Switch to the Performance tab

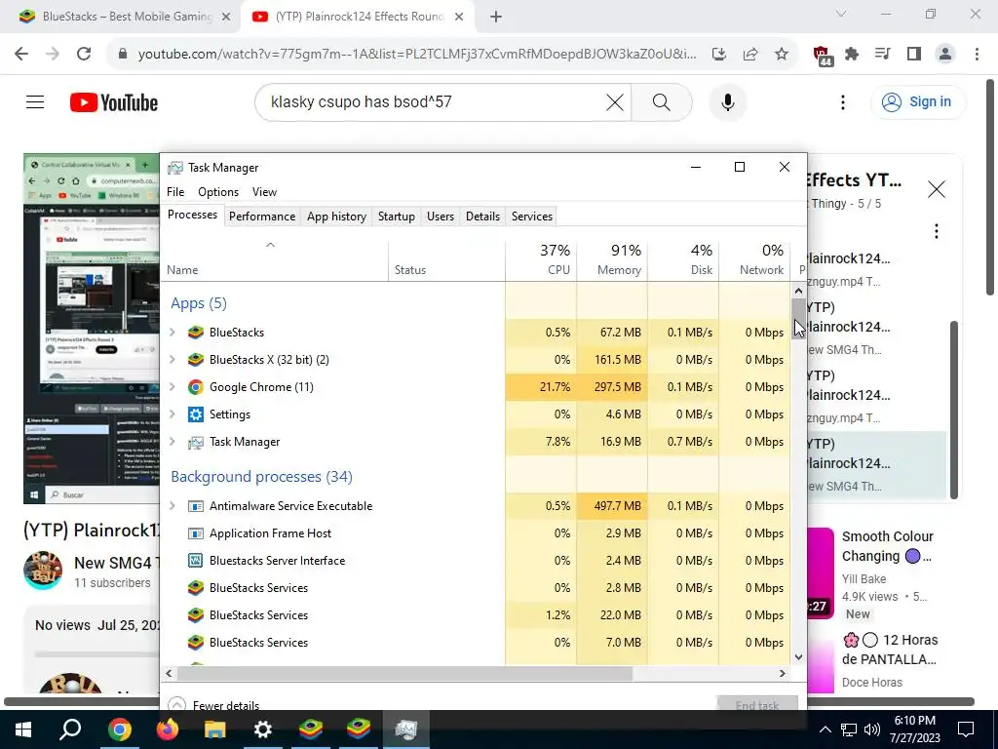262,216
